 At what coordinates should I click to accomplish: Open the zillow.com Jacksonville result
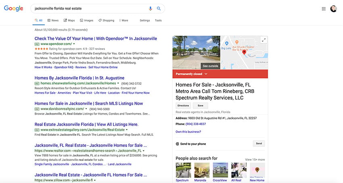pos(90,175)
